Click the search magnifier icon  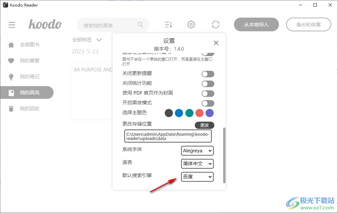pyautogui.click(x=140, y=24)
